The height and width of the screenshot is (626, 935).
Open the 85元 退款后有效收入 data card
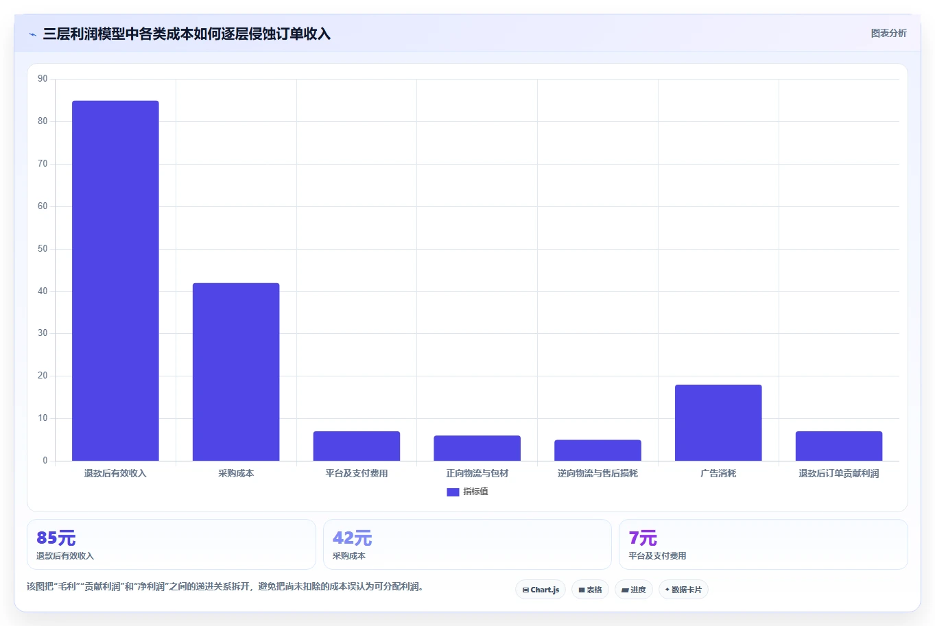(171, 544)
